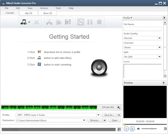
Task: Open the Actions menu
Action: 44,8
